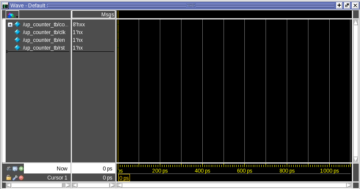Click the left arrow of the signal names scrollbar
The height and width of the screenshot is (189, 360).
point(8,186)
